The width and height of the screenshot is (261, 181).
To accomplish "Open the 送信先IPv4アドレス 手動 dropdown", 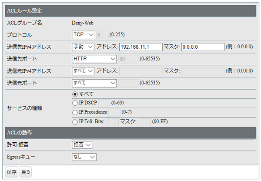I will point(83,47).
